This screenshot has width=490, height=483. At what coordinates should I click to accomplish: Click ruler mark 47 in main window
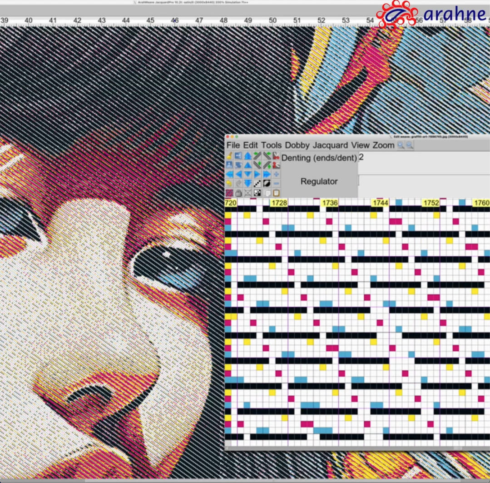tap(199, 20)
